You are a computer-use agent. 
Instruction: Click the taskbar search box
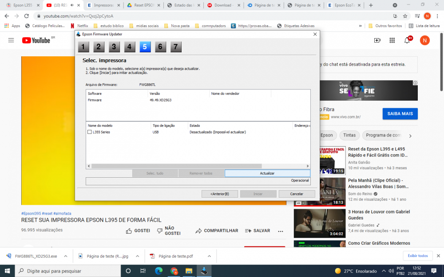coord(67,271)
